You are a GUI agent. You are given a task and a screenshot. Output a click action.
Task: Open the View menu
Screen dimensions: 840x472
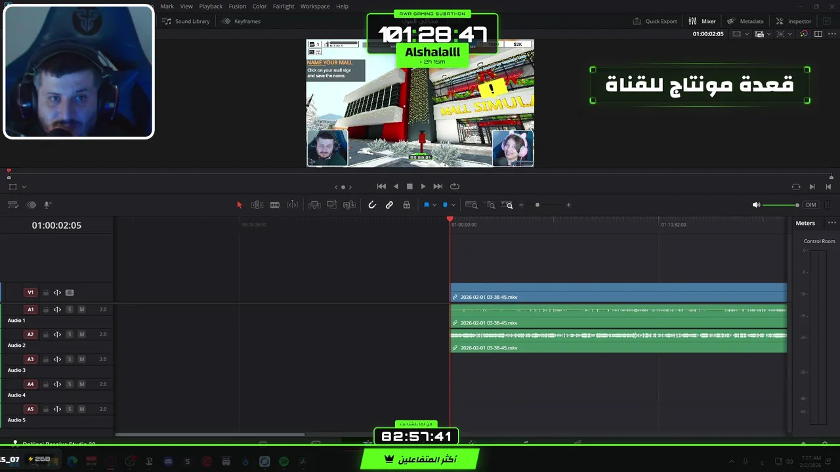tap(186, 6)
